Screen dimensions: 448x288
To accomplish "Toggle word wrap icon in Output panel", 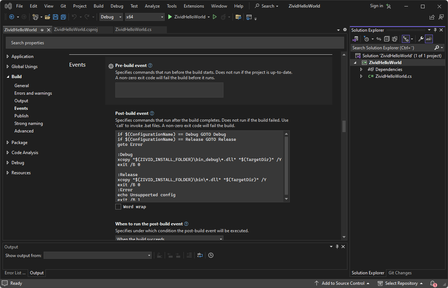I will pyautogui.click(x=200, y=255).
